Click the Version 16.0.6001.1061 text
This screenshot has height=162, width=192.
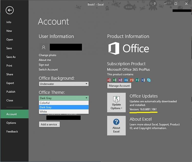(143, 109)
